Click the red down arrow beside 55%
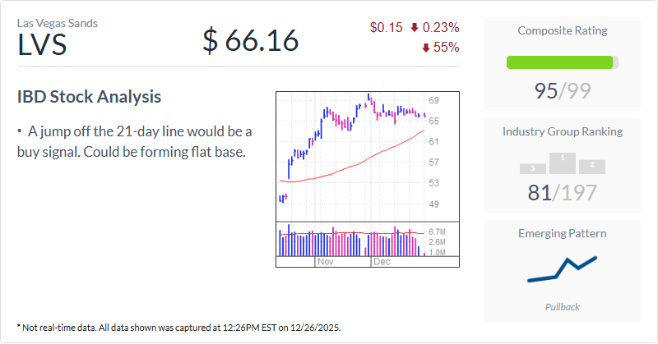Image resolution: width=658 pixels, height=344 pixels. [x=426, y=48]
